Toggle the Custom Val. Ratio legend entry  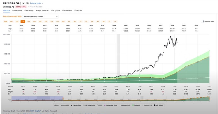[111, 105]
